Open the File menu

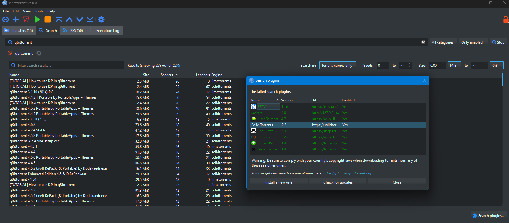(x=6, y=11)
